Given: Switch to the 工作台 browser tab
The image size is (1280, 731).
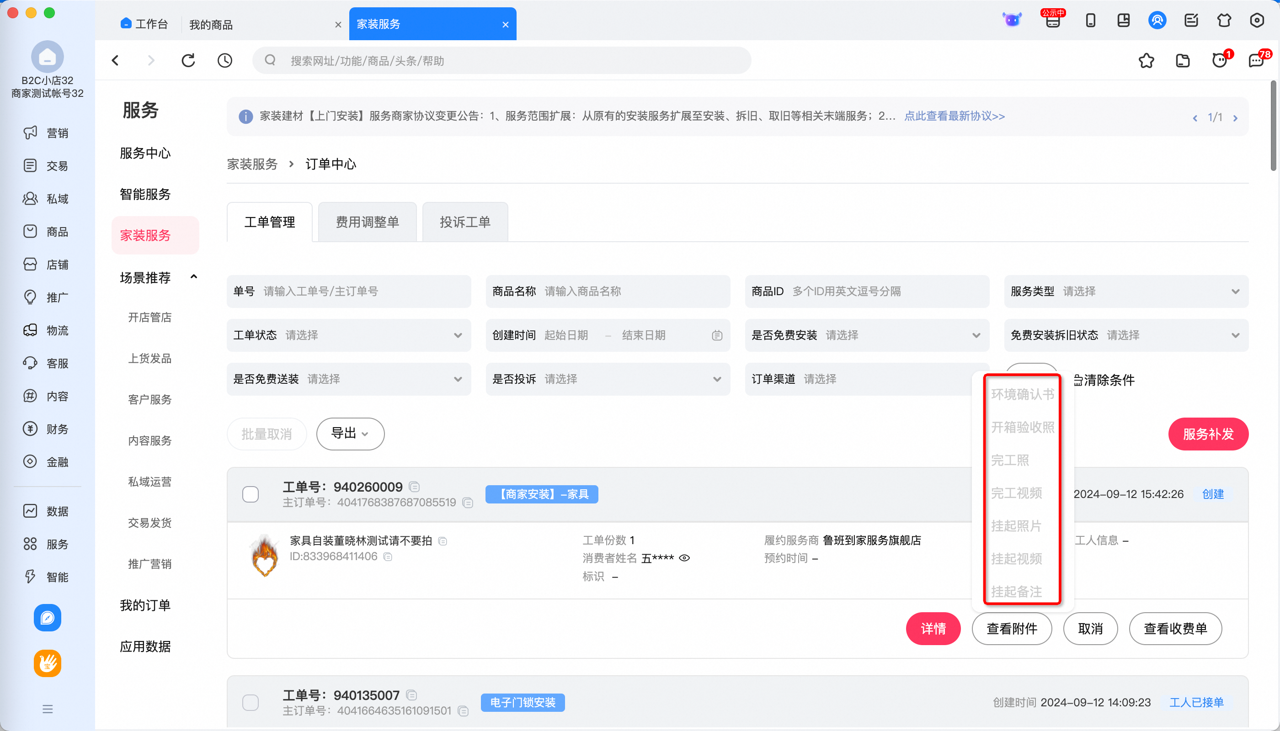Looking at the screenshot, I should pyautogui.click(x=144, y=24).
